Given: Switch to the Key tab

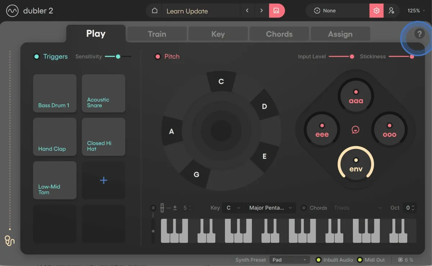Looking at the screenshot, I should click(218, 34).
